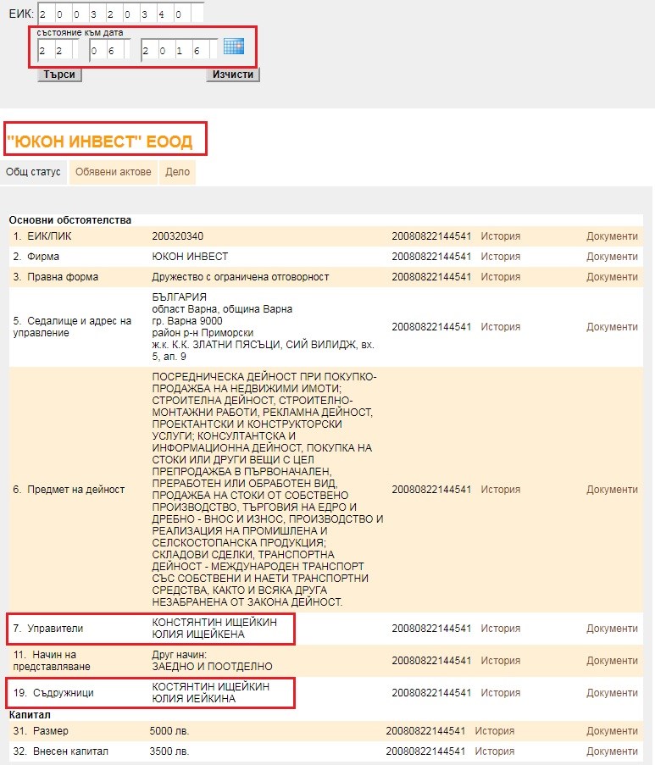Screen dimensions: 655x765
Task: Click partner name ЮЛИЯ ИЕЙКИНА
Action: (x=194, y=699)
